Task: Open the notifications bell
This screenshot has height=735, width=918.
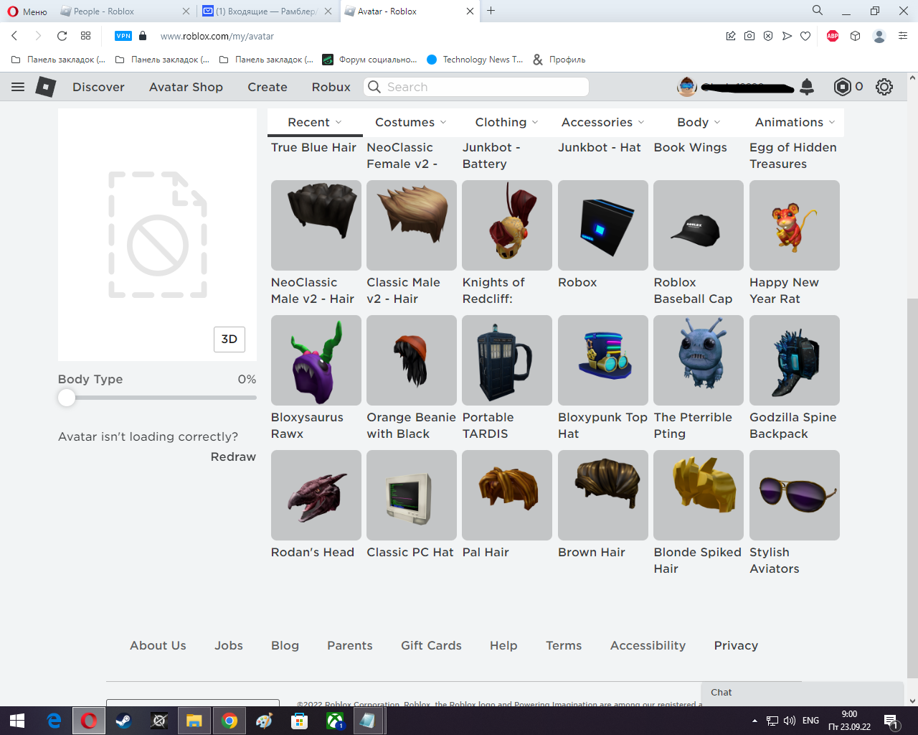Action: (807, 87)
